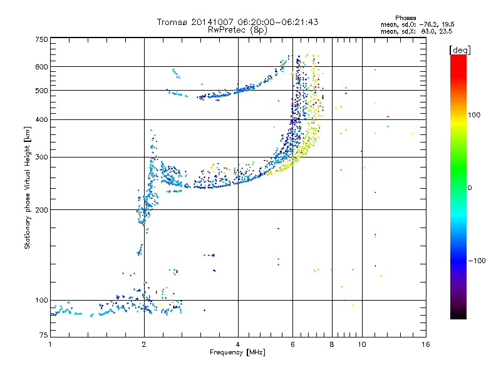Click the x-axis tick label '6'
501x375 pixels.
(292, 344)
